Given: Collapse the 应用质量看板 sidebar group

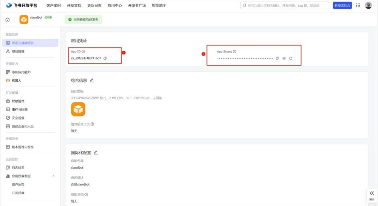Looking at the screenshot, I should coord(54,176).
